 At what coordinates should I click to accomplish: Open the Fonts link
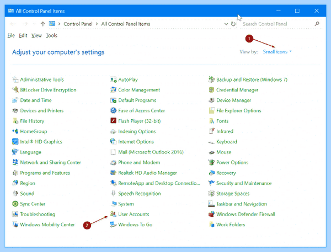[x=222, y=121]
